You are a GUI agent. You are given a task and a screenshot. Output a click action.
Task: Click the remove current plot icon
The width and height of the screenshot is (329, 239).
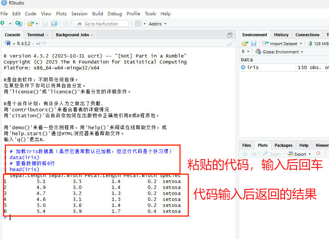pos(318,153)
